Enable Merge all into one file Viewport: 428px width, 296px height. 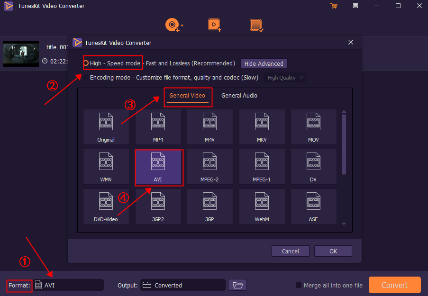[299, 285]
